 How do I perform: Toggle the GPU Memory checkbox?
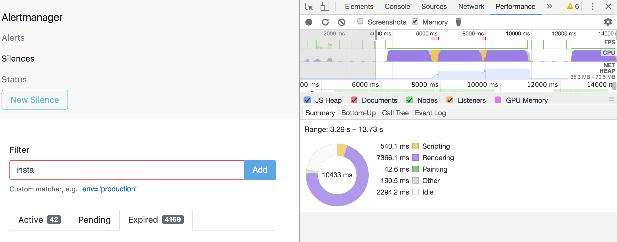tap(498, 100)
